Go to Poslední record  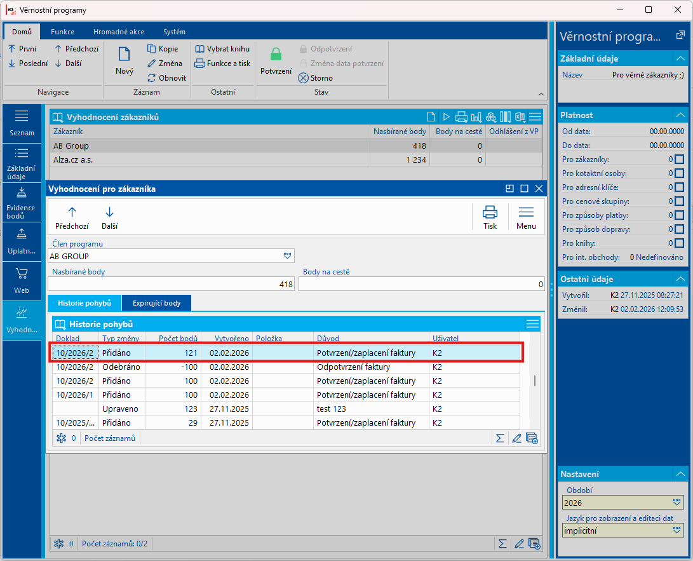pyautogui.click(x=28, y=64)
